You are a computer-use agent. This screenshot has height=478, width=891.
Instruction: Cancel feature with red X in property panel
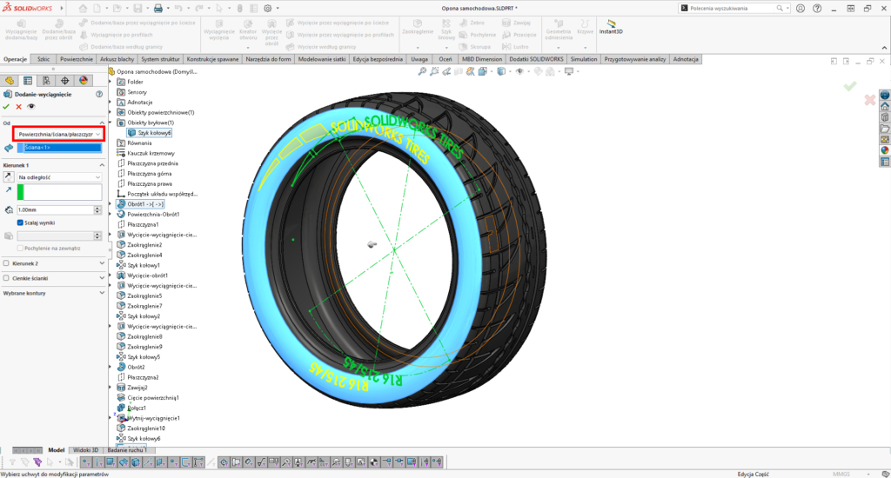tap(19, 107)
